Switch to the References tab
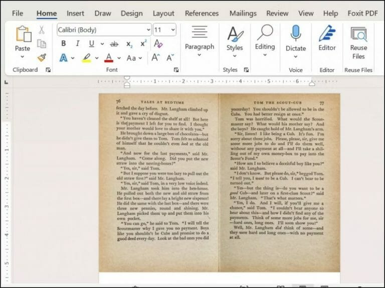 [x=202, y=13]
